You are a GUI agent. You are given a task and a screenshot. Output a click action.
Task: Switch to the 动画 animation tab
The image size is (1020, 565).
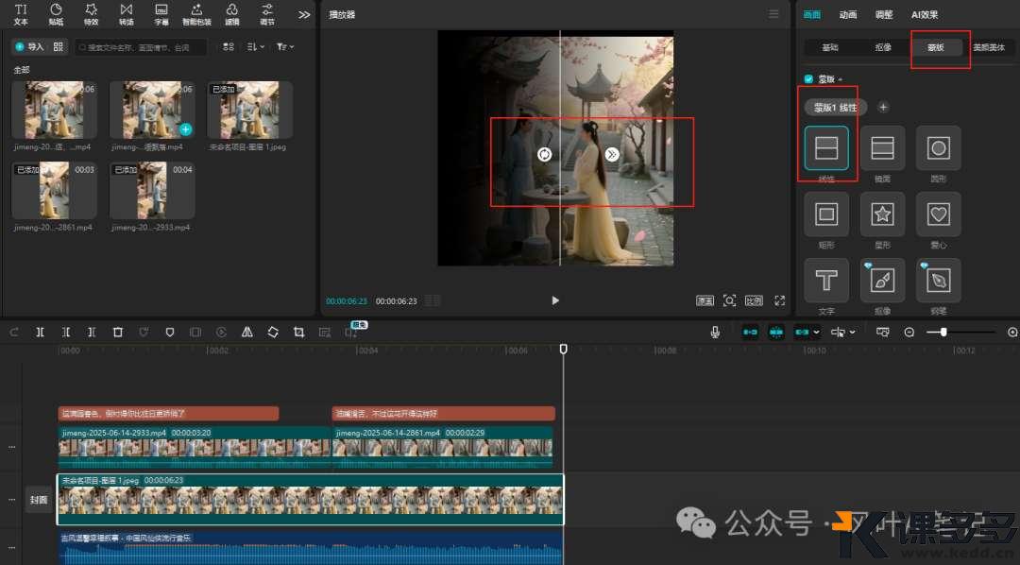click(848, 14)
